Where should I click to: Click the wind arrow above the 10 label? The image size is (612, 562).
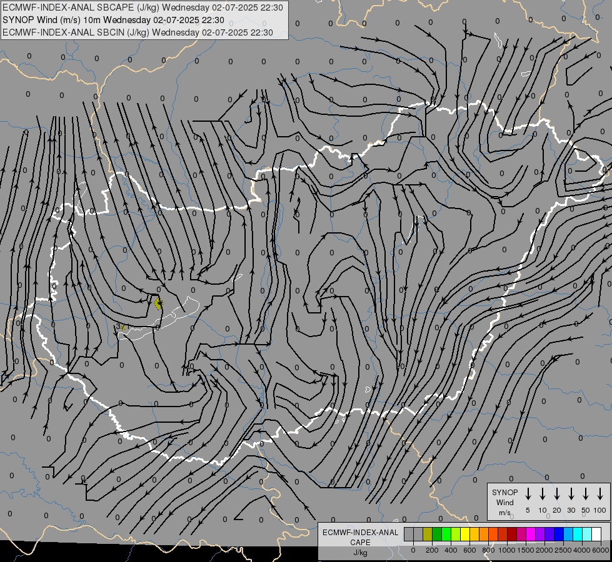point(542,493)
